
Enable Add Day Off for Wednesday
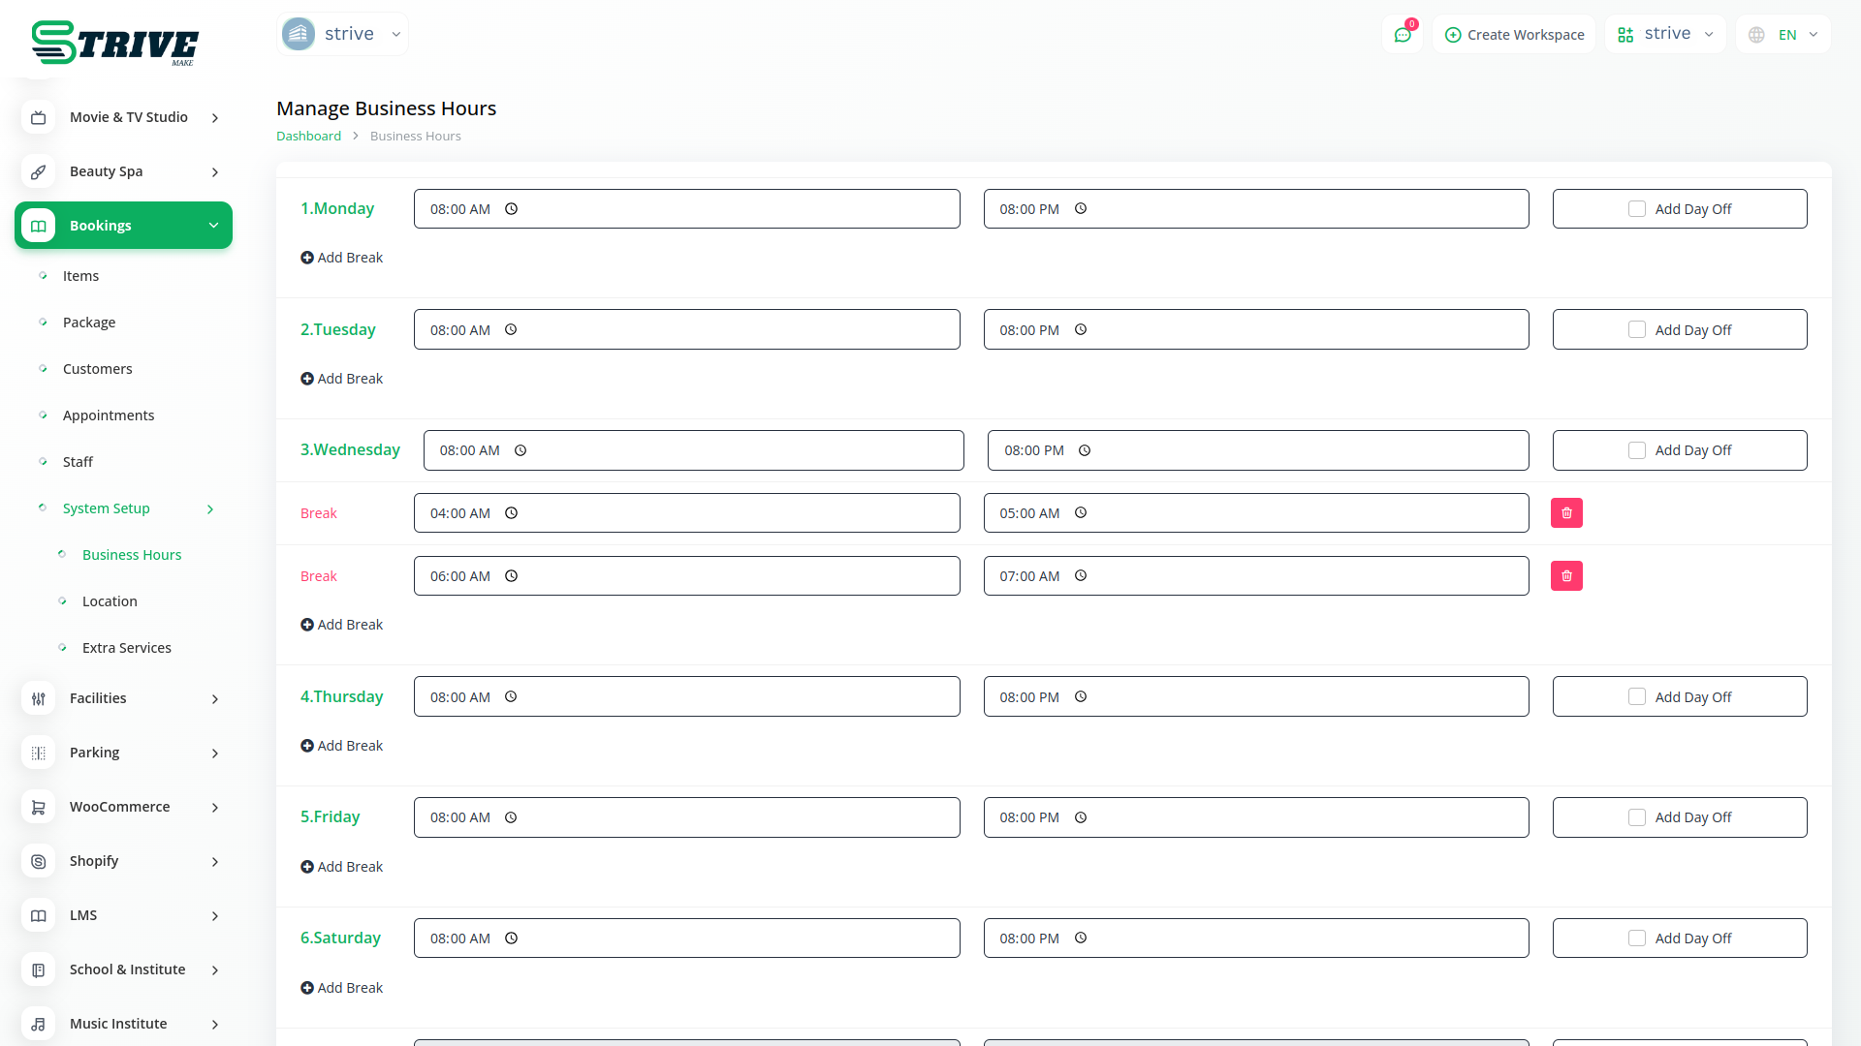(1637, 450)
